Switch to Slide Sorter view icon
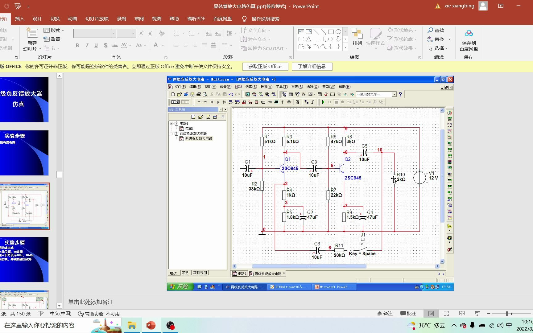The image size is (533, 333). pos(446,314)
